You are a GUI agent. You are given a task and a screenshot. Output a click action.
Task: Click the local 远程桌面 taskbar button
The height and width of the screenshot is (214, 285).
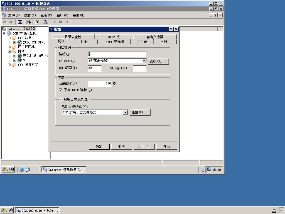click(x=37, y=211)
